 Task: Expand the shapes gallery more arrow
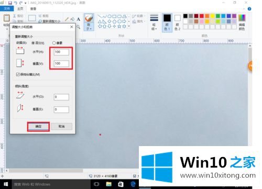[x=129, y=26]
